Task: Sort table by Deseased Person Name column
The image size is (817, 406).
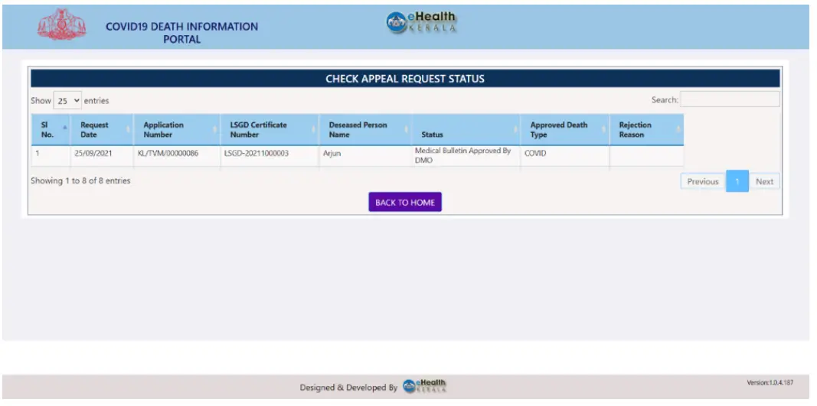Action: pos(364,130)
